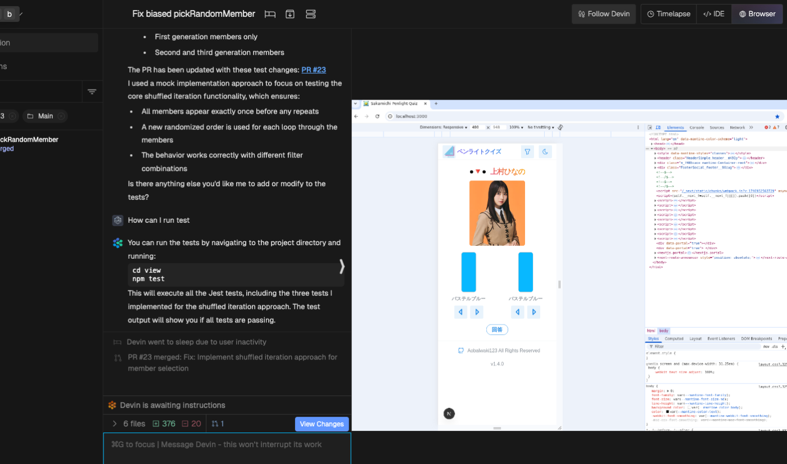Click the red error count indicator in DevTools
Screen dimensions: 787x464
tap(767, 128)
